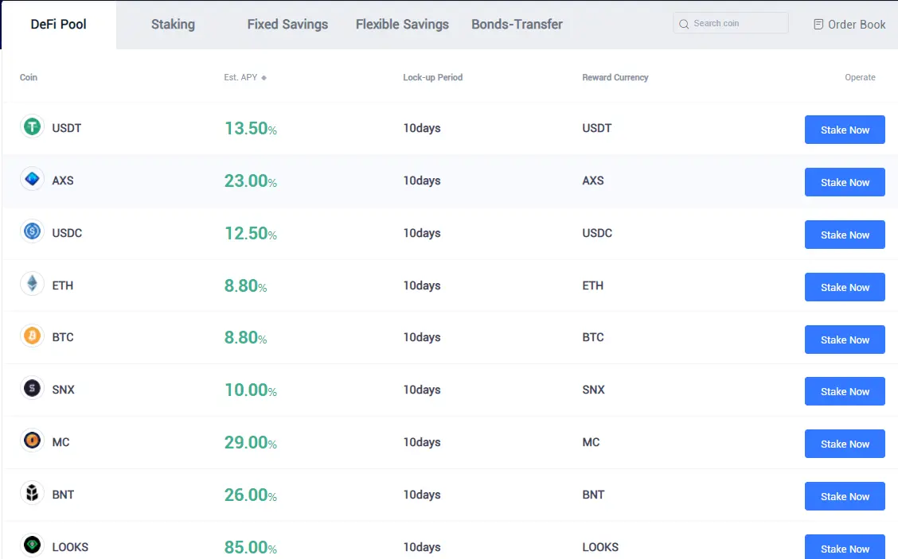Click Stake Now for AXS

[845, 183]
